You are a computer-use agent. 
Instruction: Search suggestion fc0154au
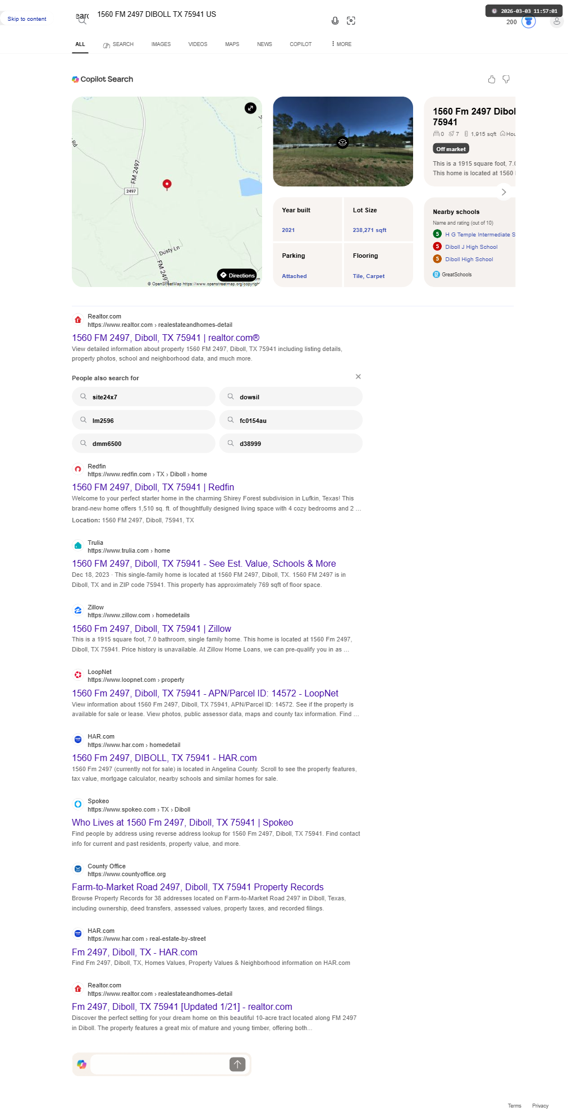pos(291,420)
